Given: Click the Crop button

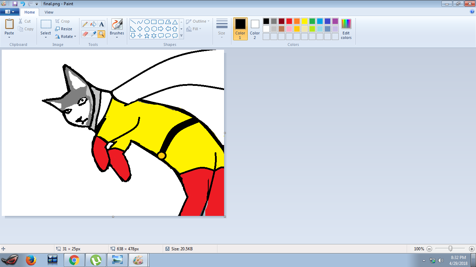Looking at the screenshot, I should click(x=62, y=21).
